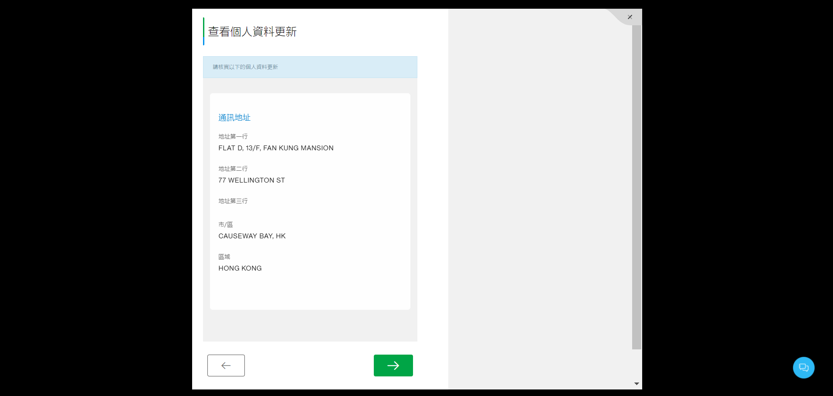This screenshot has height=396, width=833.
Task: Select the FLAT D, 13/F address text
Action: pyautogui.click(x=276, y=148)
